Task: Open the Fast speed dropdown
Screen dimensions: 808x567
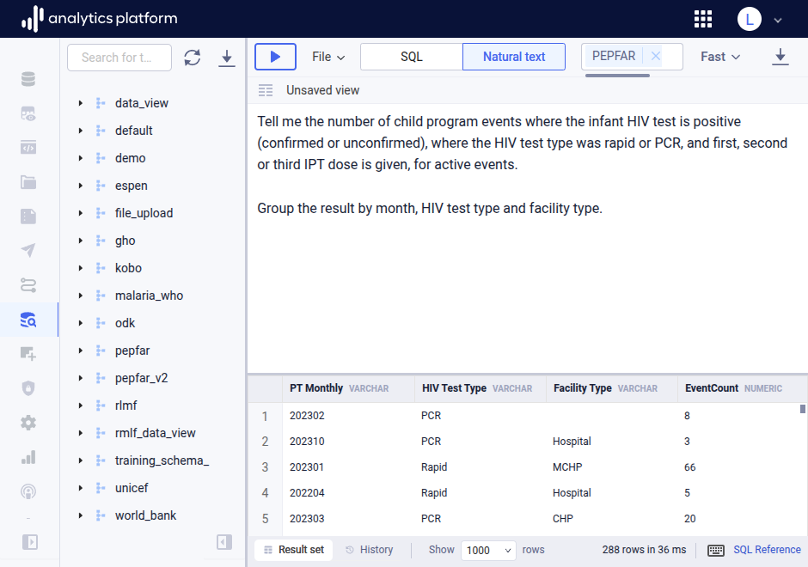Action: tap(719, 57)
